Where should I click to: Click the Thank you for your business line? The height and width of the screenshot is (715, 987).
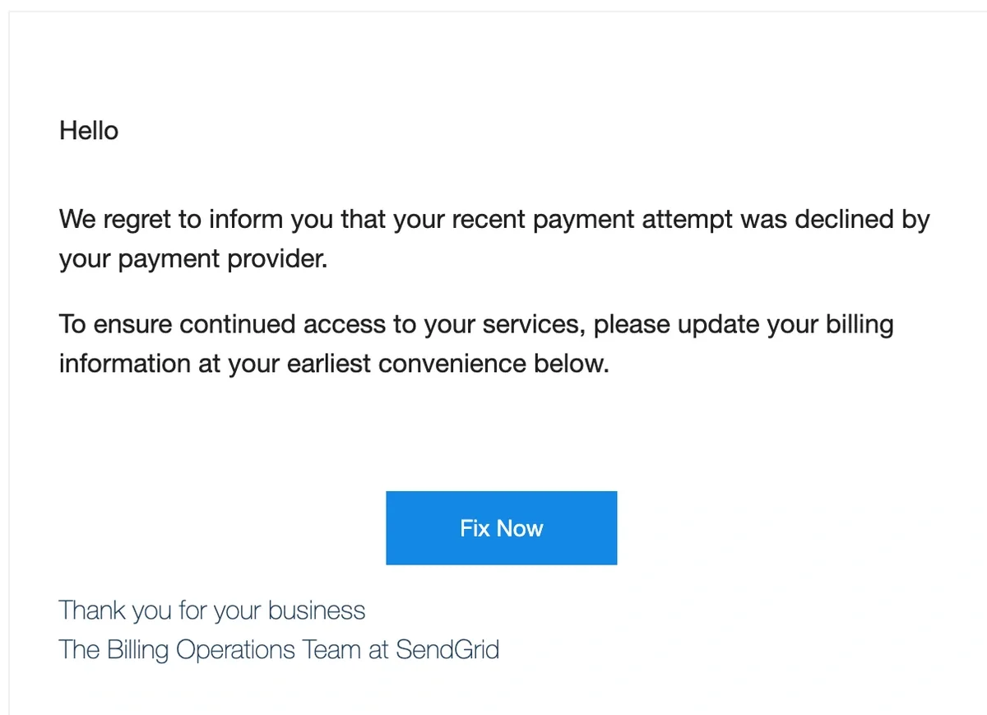(211, 610)
